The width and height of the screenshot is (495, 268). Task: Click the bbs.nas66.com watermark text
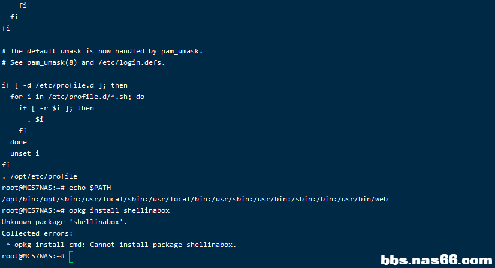(x=436, y=260)
